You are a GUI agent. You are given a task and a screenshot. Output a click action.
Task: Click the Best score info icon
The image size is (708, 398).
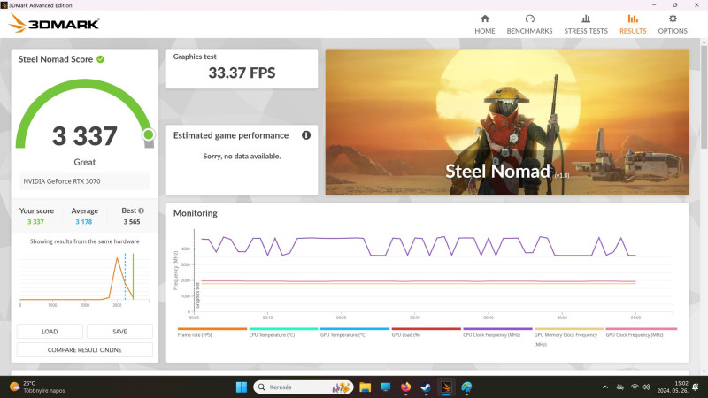click(x=142, y=210)
